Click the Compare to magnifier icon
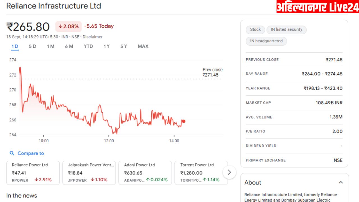The image size is (359, 202). click(12, 153)
